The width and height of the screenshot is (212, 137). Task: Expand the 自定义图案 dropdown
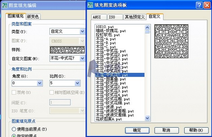[82, 58]
